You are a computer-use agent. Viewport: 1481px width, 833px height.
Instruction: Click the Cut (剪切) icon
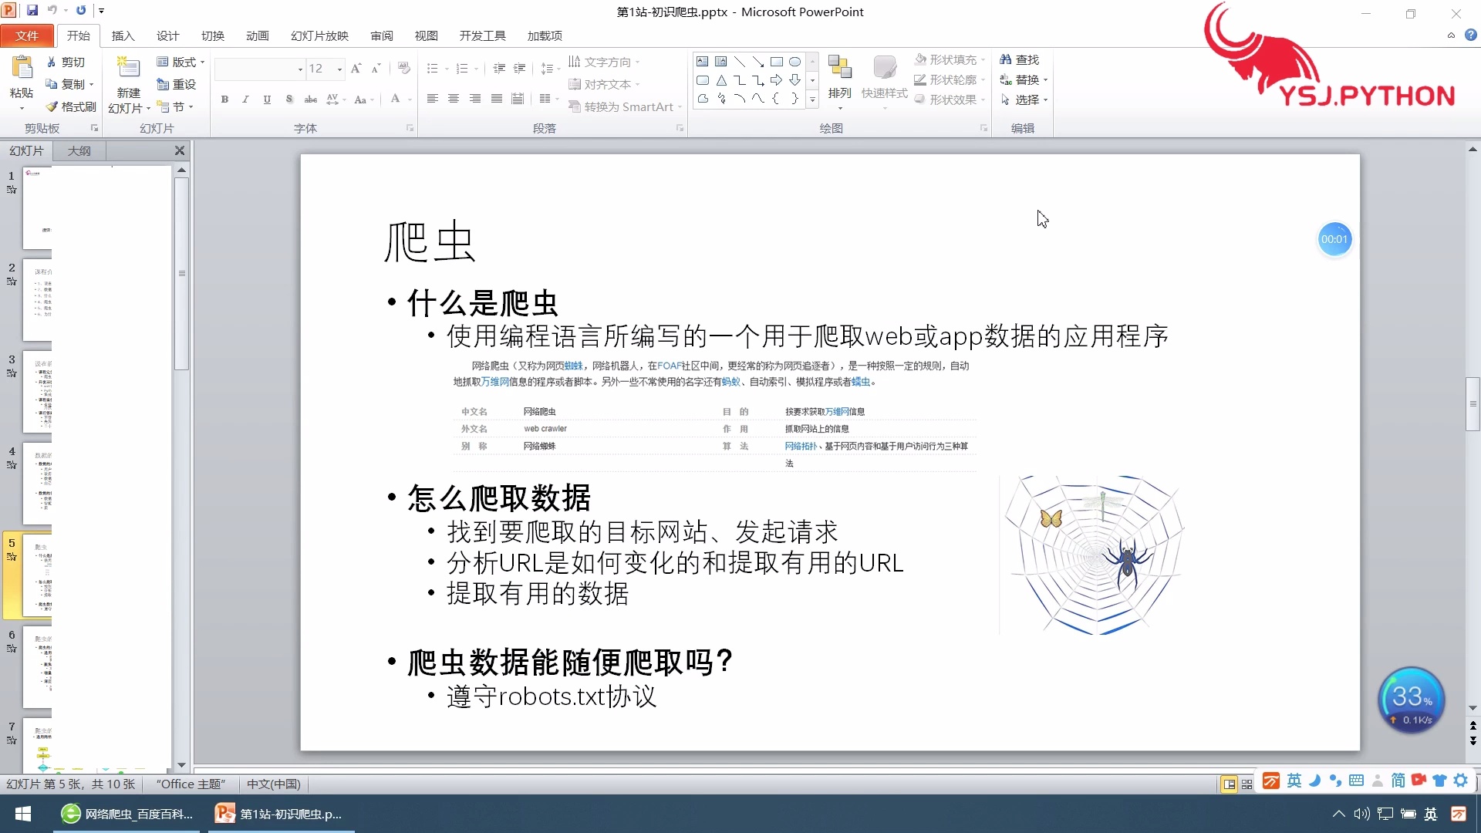(51, 62)
